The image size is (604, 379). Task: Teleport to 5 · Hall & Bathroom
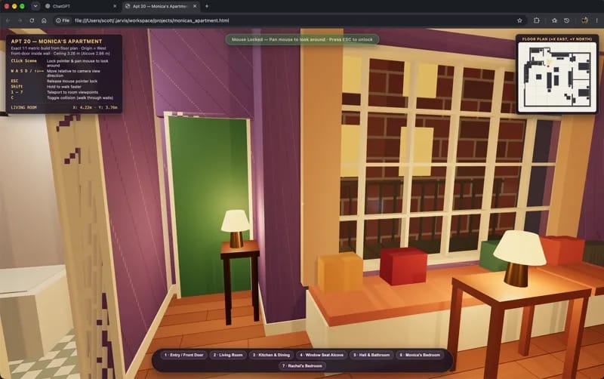371,355
